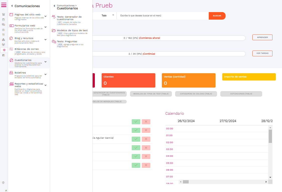Viewport: 282px width, 192px height.
Task: Select Bitácoras de correo menu entry
Action: (x=27, y=49)
